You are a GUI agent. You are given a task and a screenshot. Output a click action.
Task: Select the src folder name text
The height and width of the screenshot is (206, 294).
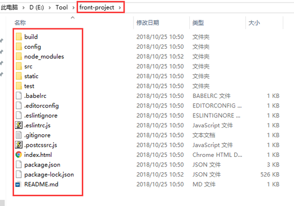(28, 66)
